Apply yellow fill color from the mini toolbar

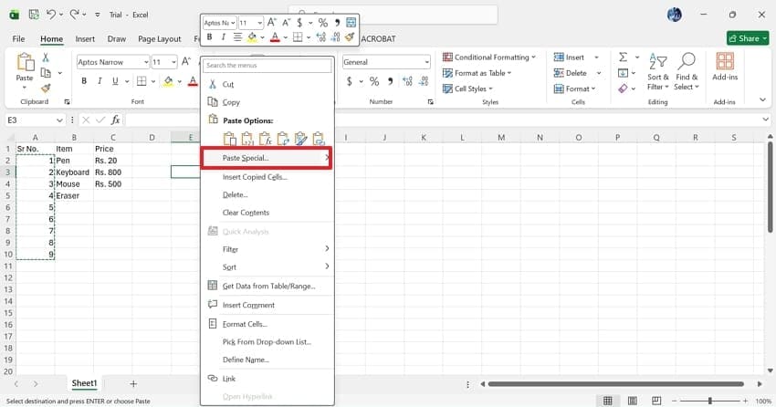tap(252, 37)
